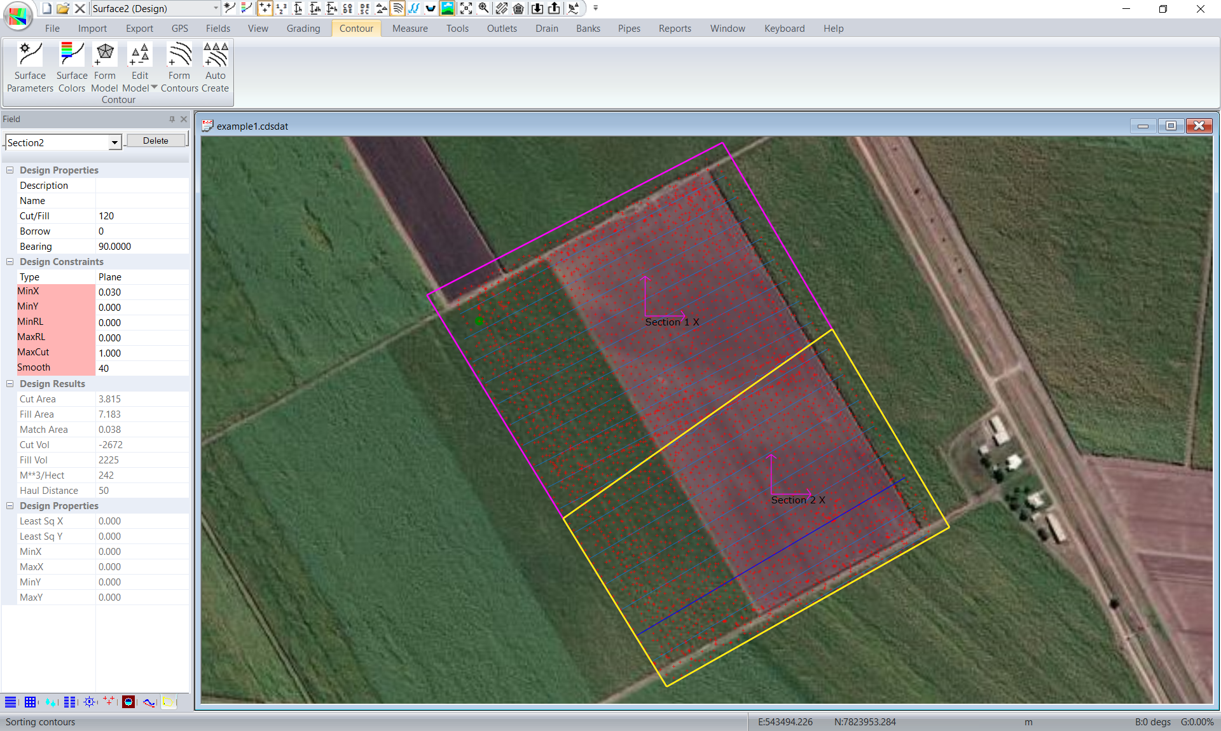This screenshot has height=731, width=1221.
Task: Toggle the contour lines display button
Action: pyautogui.click(x=397, y=8)
